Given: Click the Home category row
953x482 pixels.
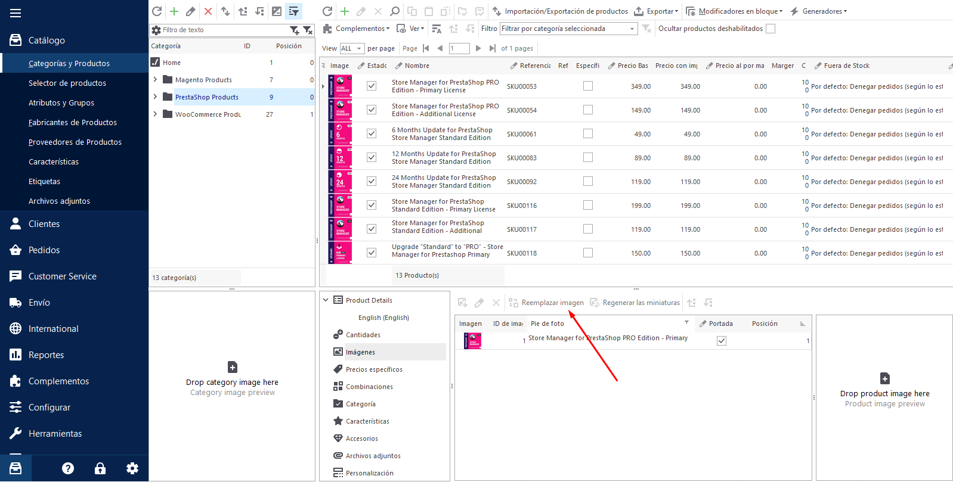Looking at the screenshot, I should pyautogui.click(x=232, y=62).
